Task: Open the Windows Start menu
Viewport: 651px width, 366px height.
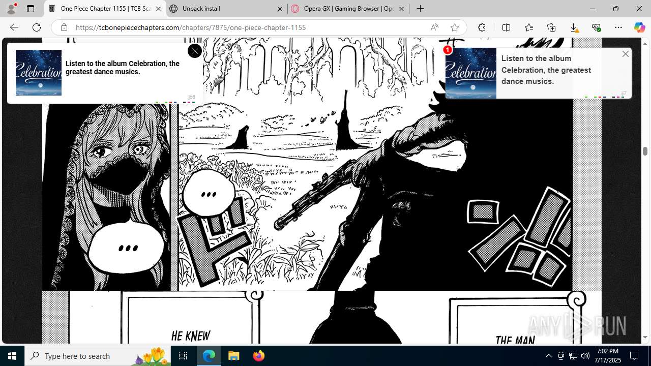Action: click(x=12, y=356)
